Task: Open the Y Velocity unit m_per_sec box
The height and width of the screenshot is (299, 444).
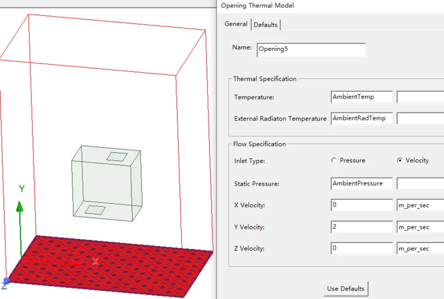Action: pyautogui.click(x=419, y=227)
